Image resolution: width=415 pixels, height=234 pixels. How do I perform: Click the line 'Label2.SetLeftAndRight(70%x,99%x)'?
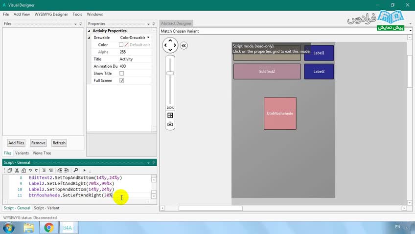click(71, 183)
